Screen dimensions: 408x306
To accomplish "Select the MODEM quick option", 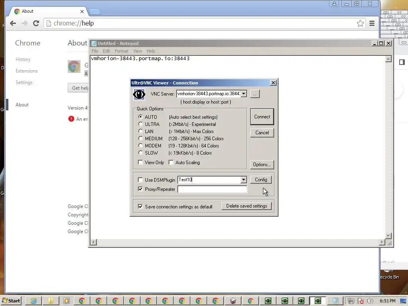I will click(141, 146).
